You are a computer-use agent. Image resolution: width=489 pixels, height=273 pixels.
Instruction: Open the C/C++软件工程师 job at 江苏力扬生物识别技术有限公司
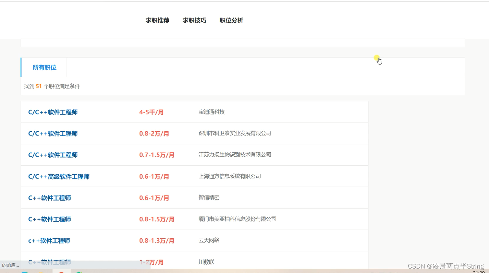coord(53,155)
